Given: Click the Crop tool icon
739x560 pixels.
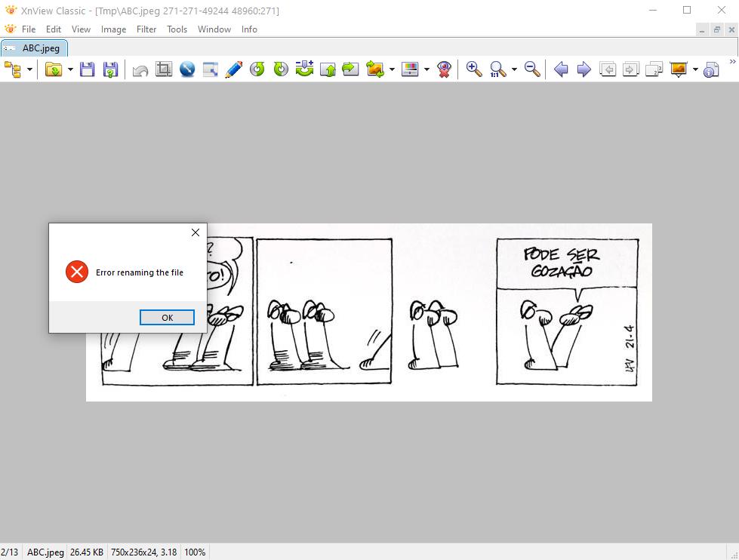Looking at the screenshot, I should (164, 69).
